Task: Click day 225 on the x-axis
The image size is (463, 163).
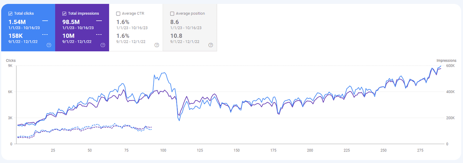Action: pos(346,150)
